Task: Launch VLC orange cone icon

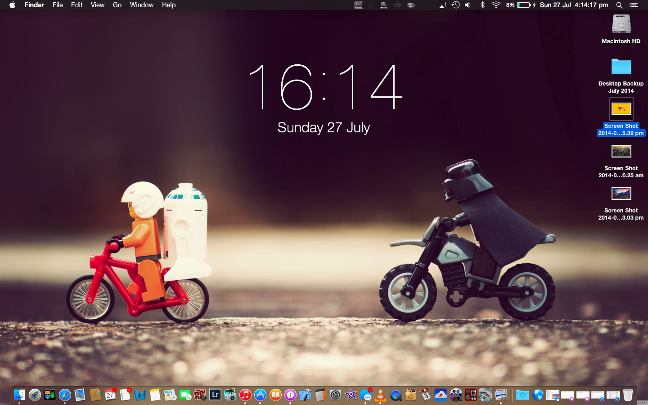Action: click(381, 395)
